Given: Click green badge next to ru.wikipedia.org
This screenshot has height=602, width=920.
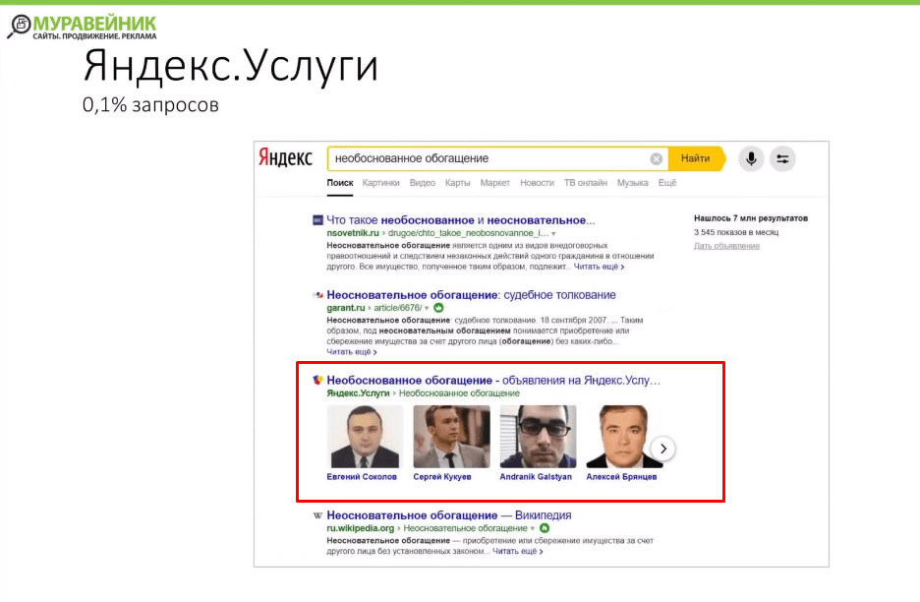Looking at the screenshot, I should pos(545,528).
